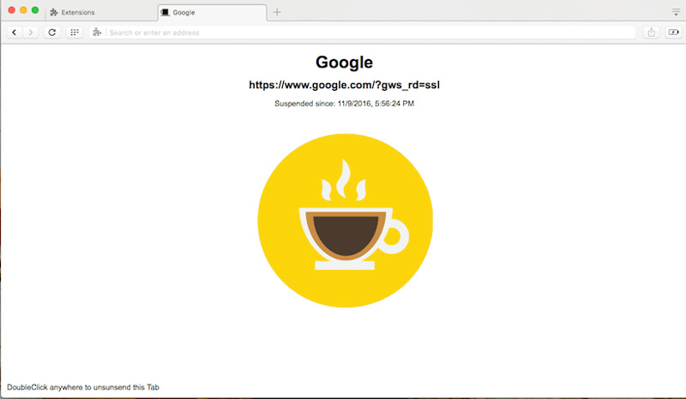Image resolution: width=686 pixels, height=399 pixels.
Task: Select the Google tab
Action: tap(212, 12)
